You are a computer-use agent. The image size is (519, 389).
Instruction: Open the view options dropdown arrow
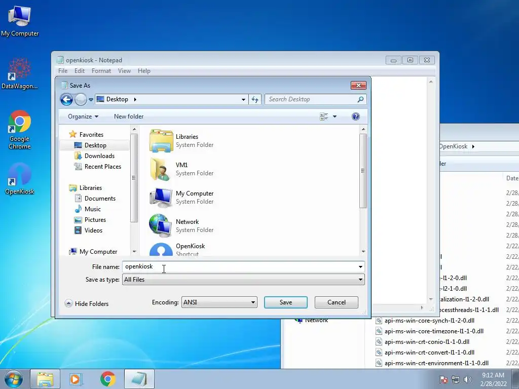pyautogui.click(x=335, y=116)
